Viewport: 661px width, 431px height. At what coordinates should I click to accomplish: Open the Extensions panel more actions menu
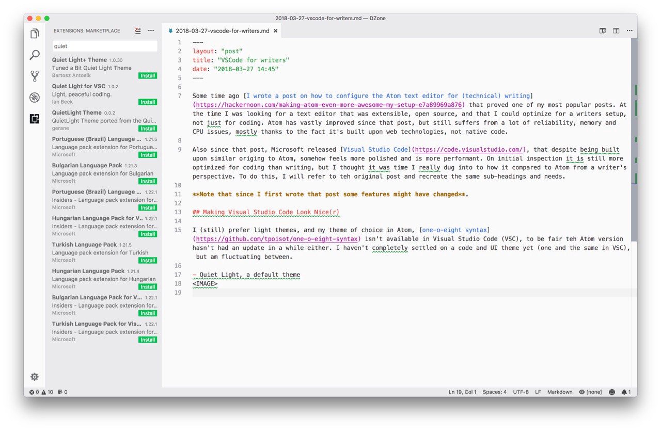pyautogui.click(x=151, y=31)
